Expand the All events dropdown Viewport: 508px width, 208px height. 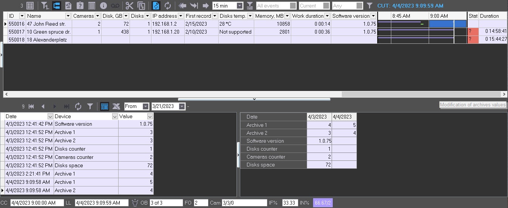click(293, 6)
